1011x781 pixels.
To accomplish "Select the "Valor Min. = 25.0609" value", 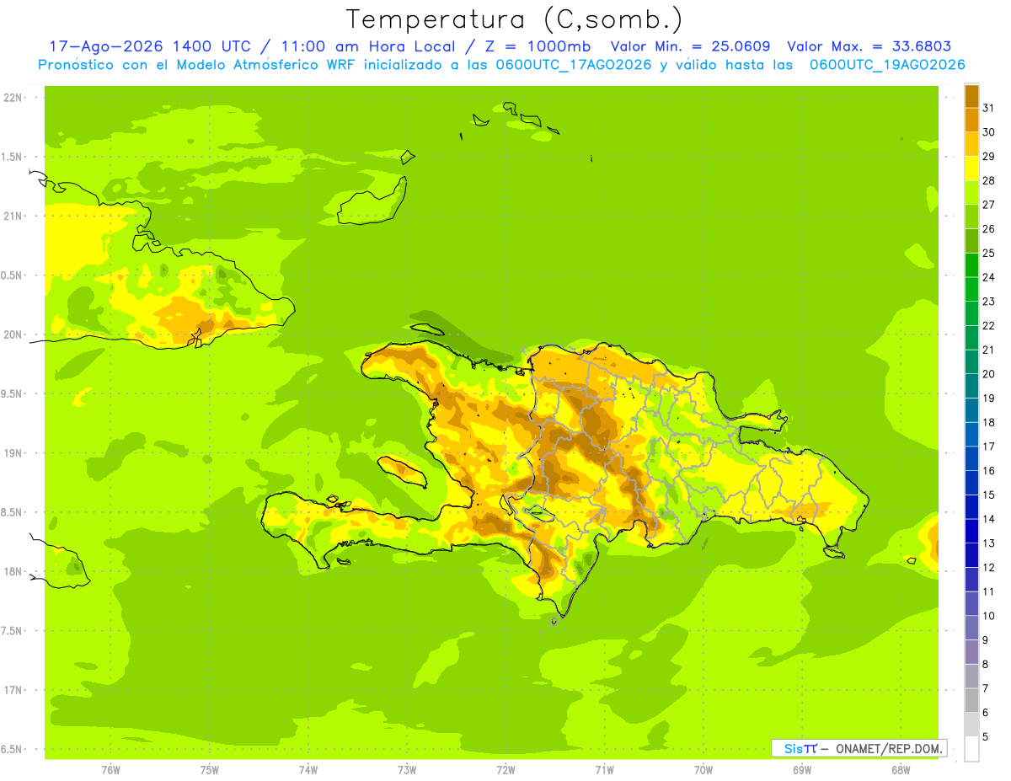I will pos(691,46).
